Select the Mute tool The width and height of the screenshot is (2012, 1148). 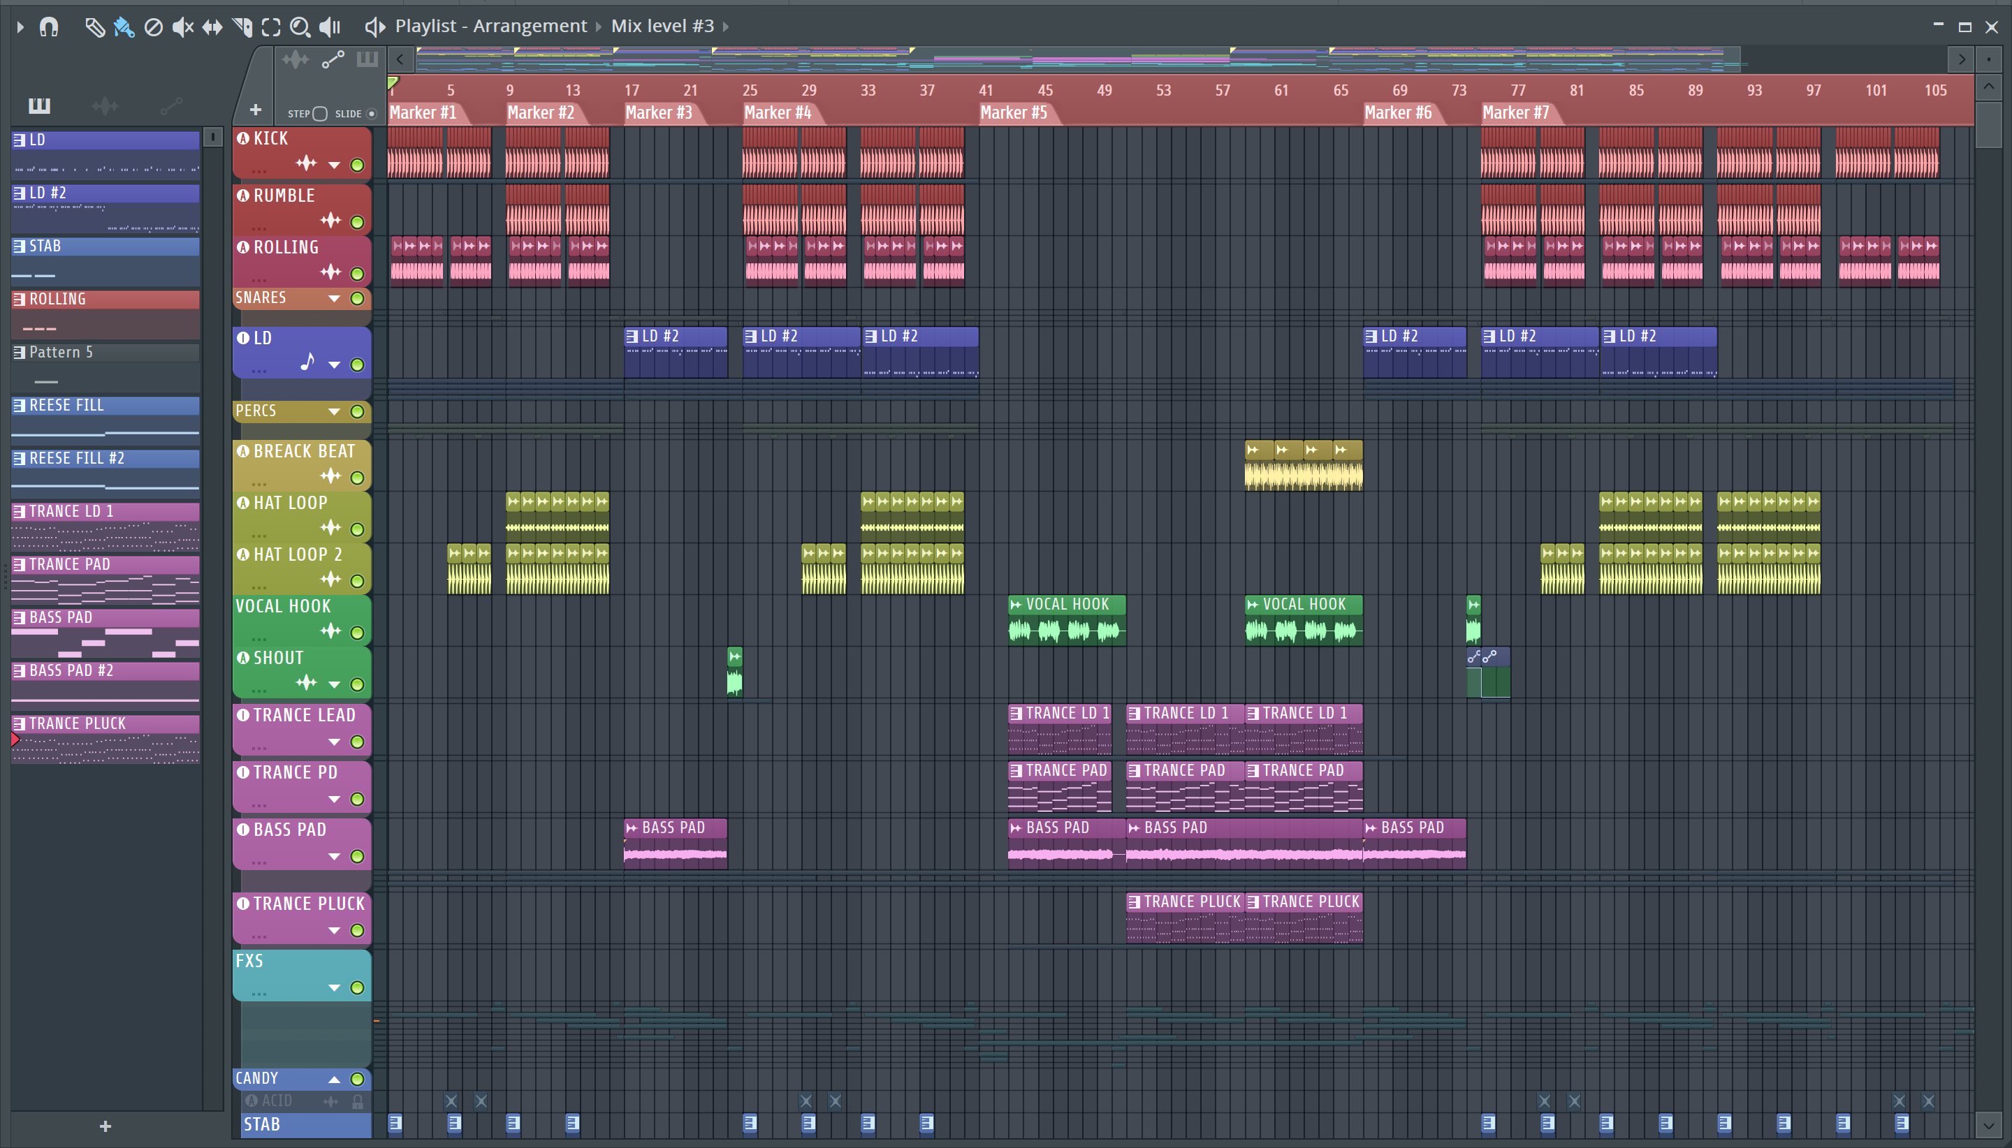183,27
